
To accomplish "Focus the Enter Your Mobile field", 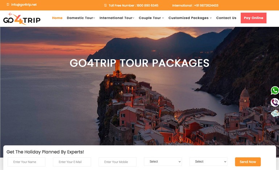I will pos(117,162).
